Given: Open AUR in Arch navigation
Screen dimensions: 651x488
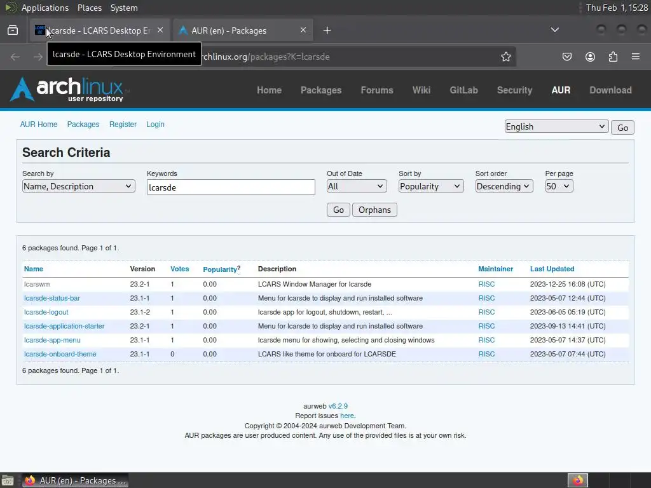Looking at the screenshot, I should 561,90.
